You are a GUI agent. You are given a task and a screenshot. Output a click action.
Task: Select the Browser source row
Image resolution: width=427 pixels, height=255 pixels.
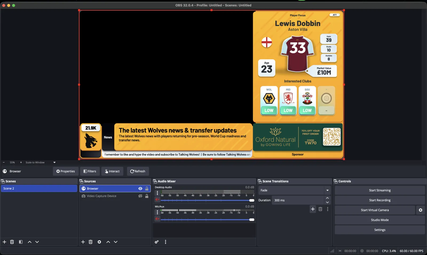(x=115, y=189)
